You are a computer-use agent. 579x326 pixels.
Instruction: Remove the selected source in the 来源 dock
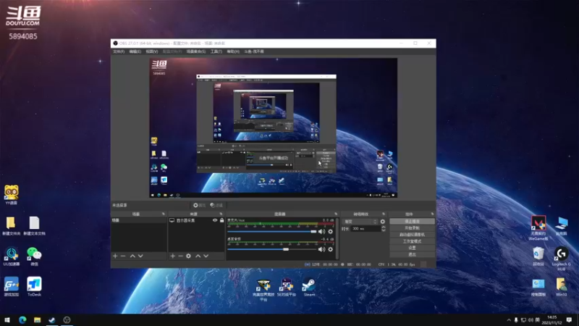point(180,256)
